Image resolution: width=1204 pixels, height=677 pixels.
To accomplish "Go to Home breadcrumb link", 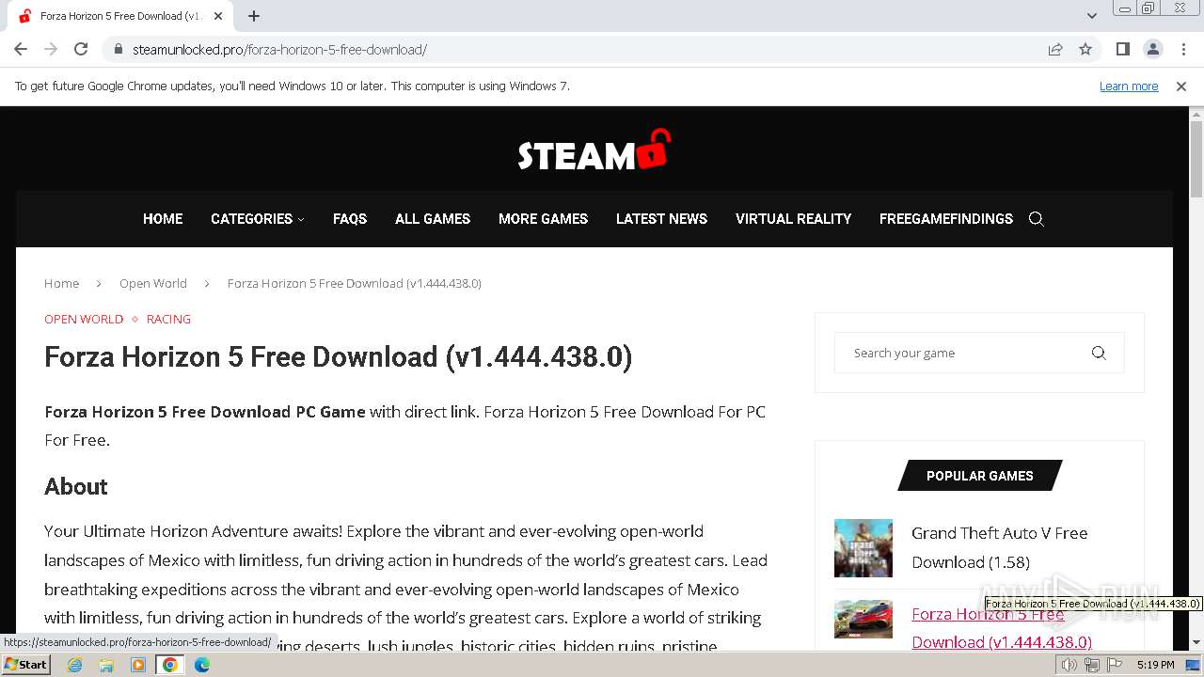I will click(61, 283).
